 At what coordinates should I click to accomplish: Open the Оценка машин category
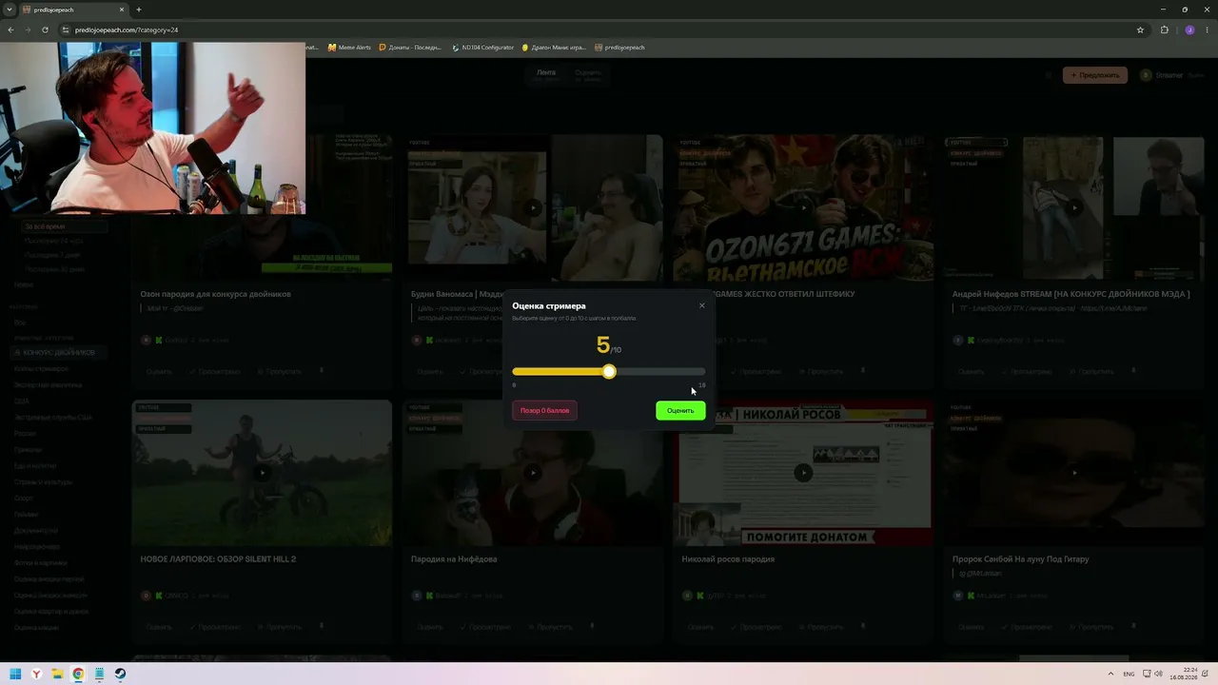click(x=36, y=628)
